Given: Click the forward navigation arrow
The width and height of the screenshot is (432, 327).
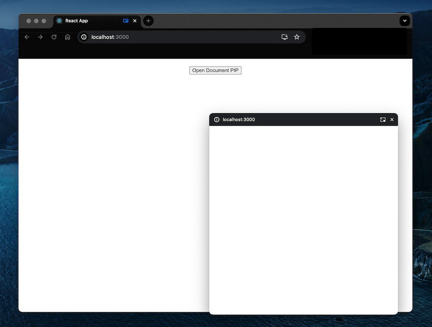Looking at the screenshot, I should [x=40, y=37].
